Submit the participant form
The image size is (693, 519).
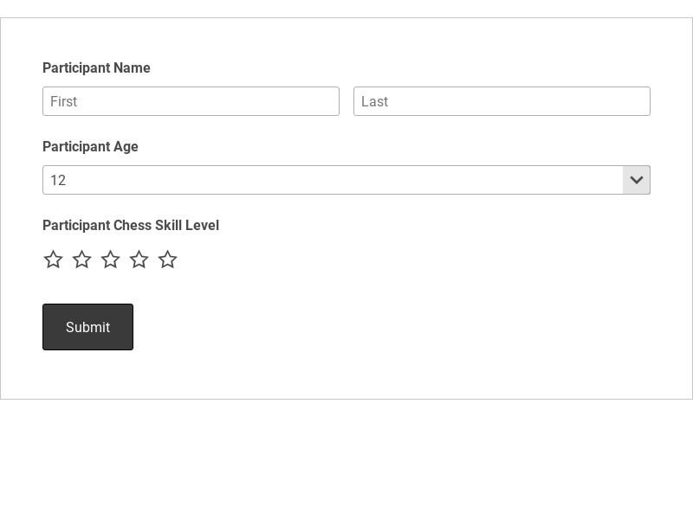pos(88,327)
